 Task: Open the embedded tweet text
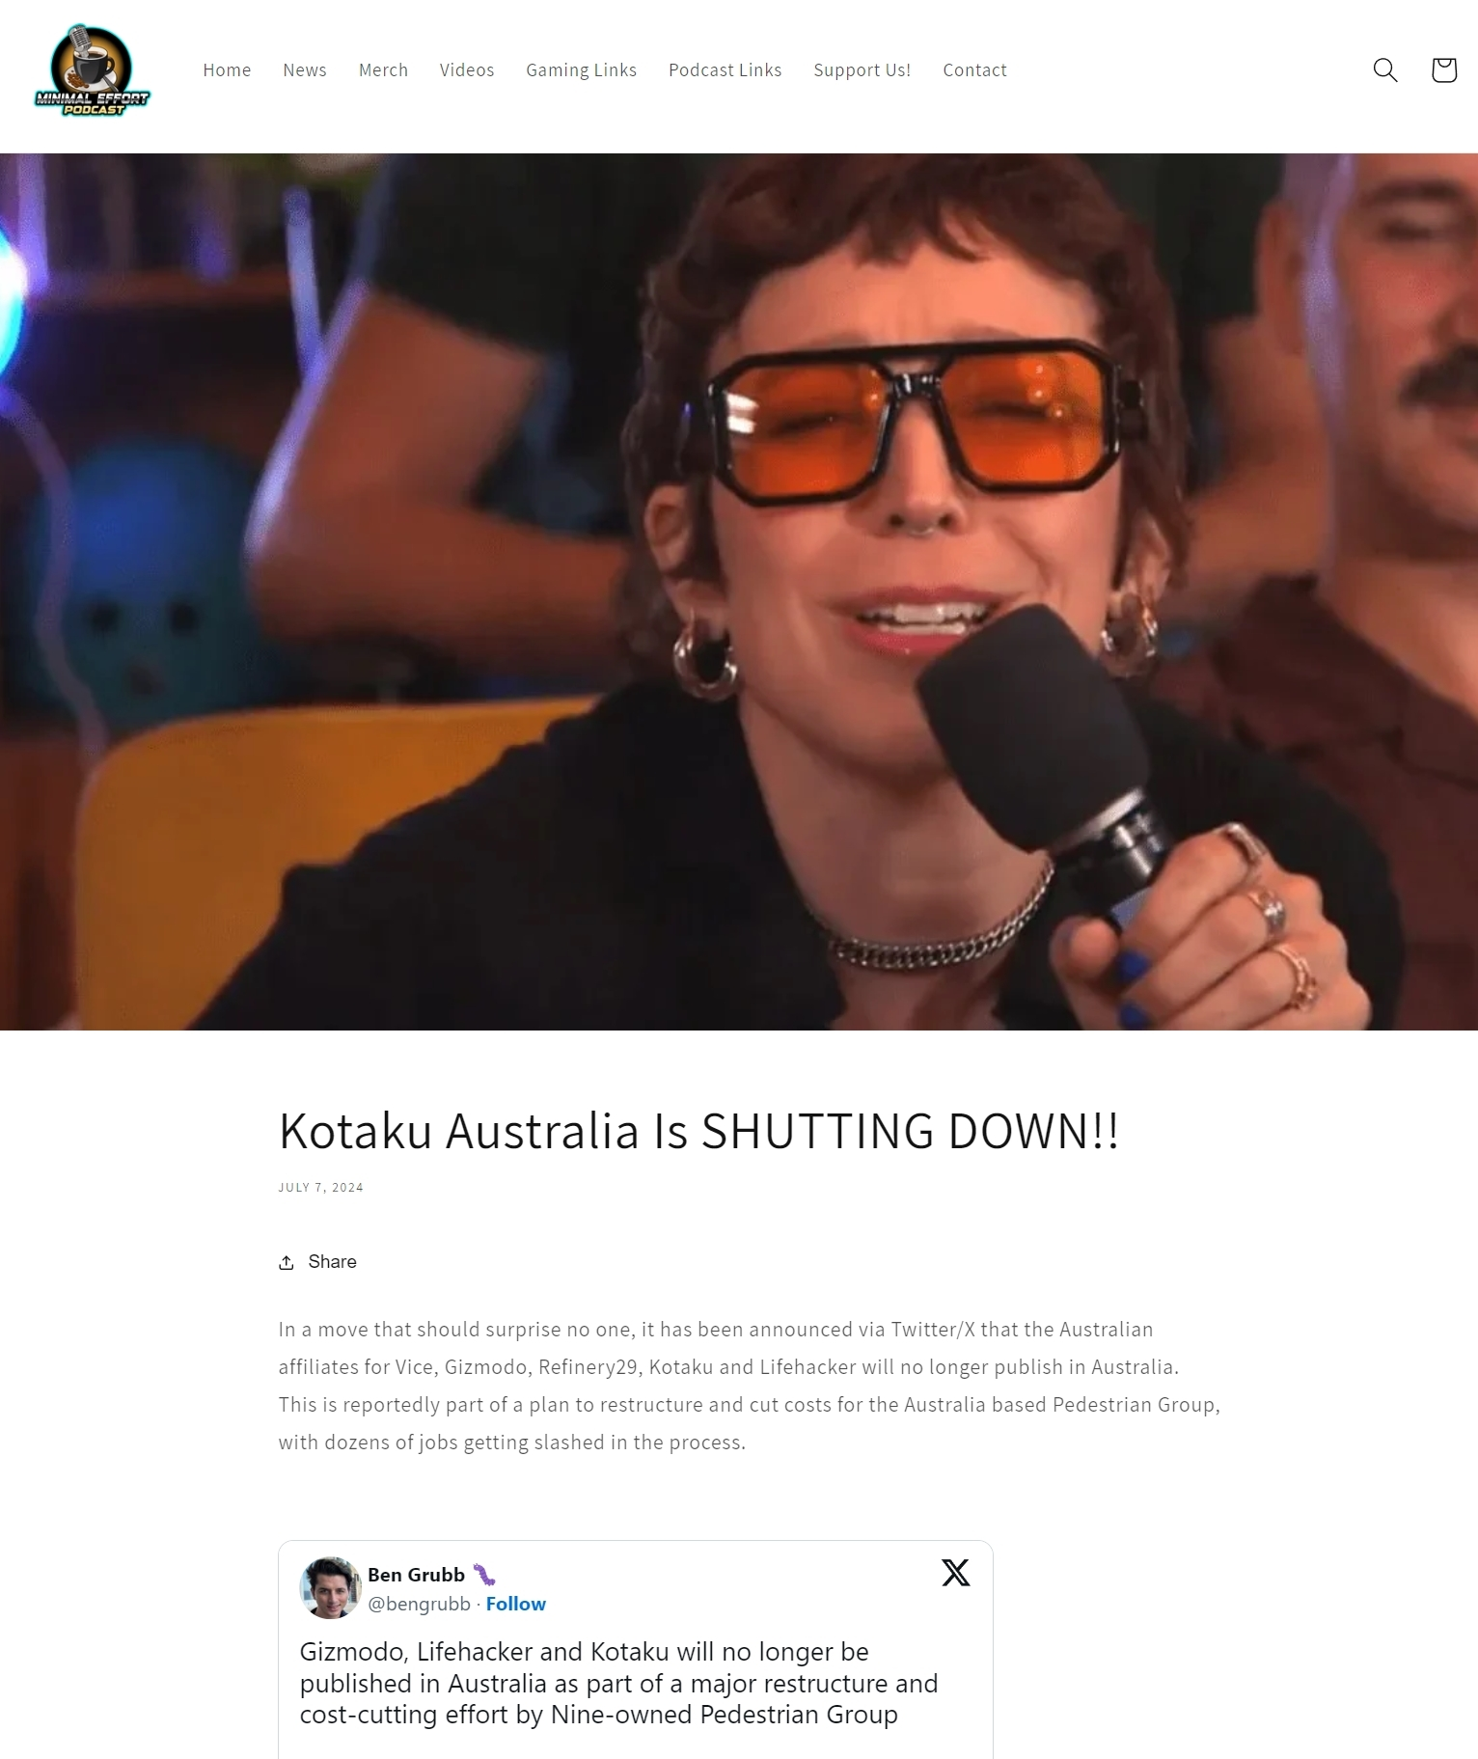618,1683
